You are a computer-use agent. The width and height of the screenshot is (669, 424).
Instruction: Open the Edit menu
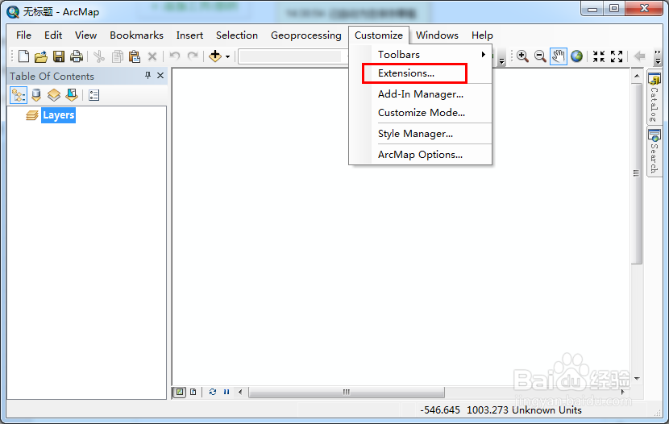53,35
